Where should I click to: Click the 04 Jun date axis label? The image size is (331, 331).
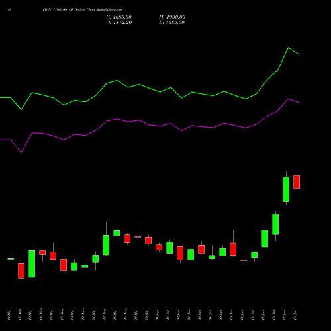(x=189, y=315)
